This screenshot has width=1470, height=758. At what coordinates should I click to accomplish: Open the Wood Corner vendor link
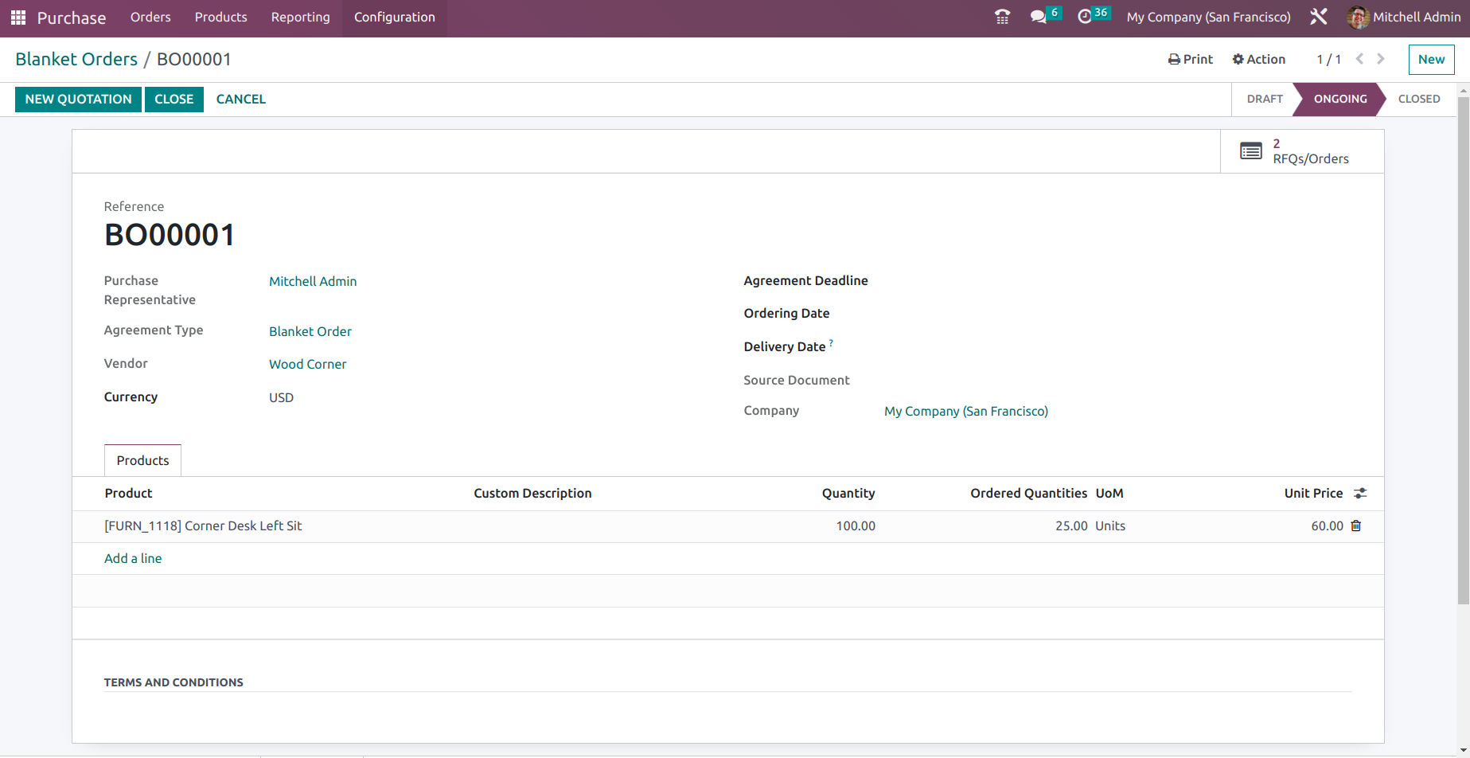pyautogui.click(x=307, y=364)
